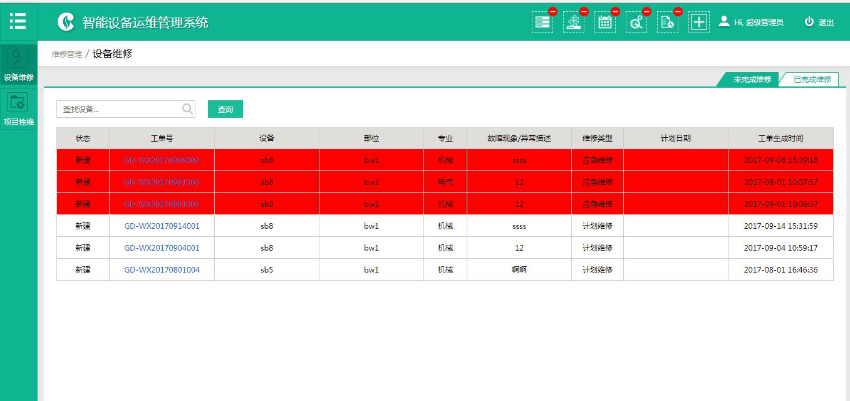Viewport: 850px width, 401px height.
Task: Click the 查询 button
Action: pyautogui.click(x=225, y=109)
